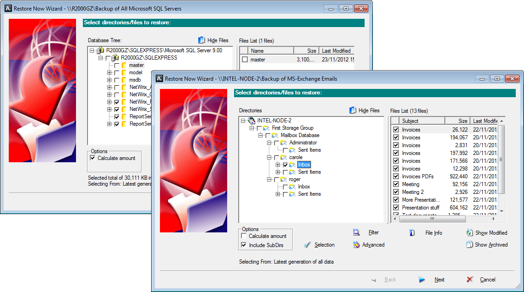Collapse the carole mailbox node
Image resolution: width=524 pixels, height=292 pixels.
pyautogui.click(x=269, y=158)
